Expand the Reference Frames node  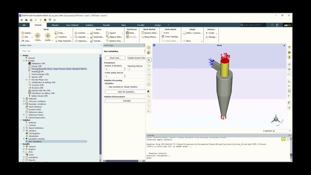pos(24,115)
